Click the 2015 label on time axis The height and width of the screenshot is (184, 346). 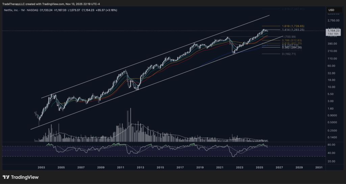pyautogui.click(x=160, y=167)
